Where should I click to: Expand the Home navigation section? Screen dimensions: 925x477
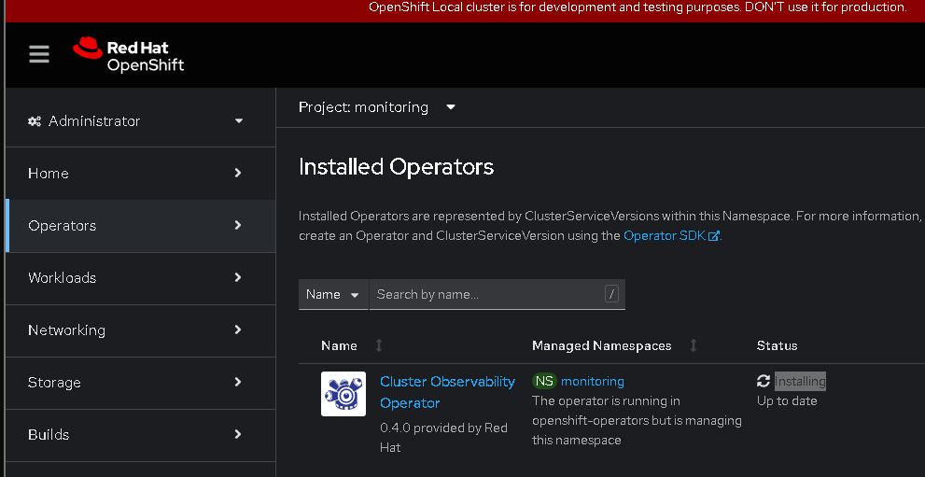point(140,174)
